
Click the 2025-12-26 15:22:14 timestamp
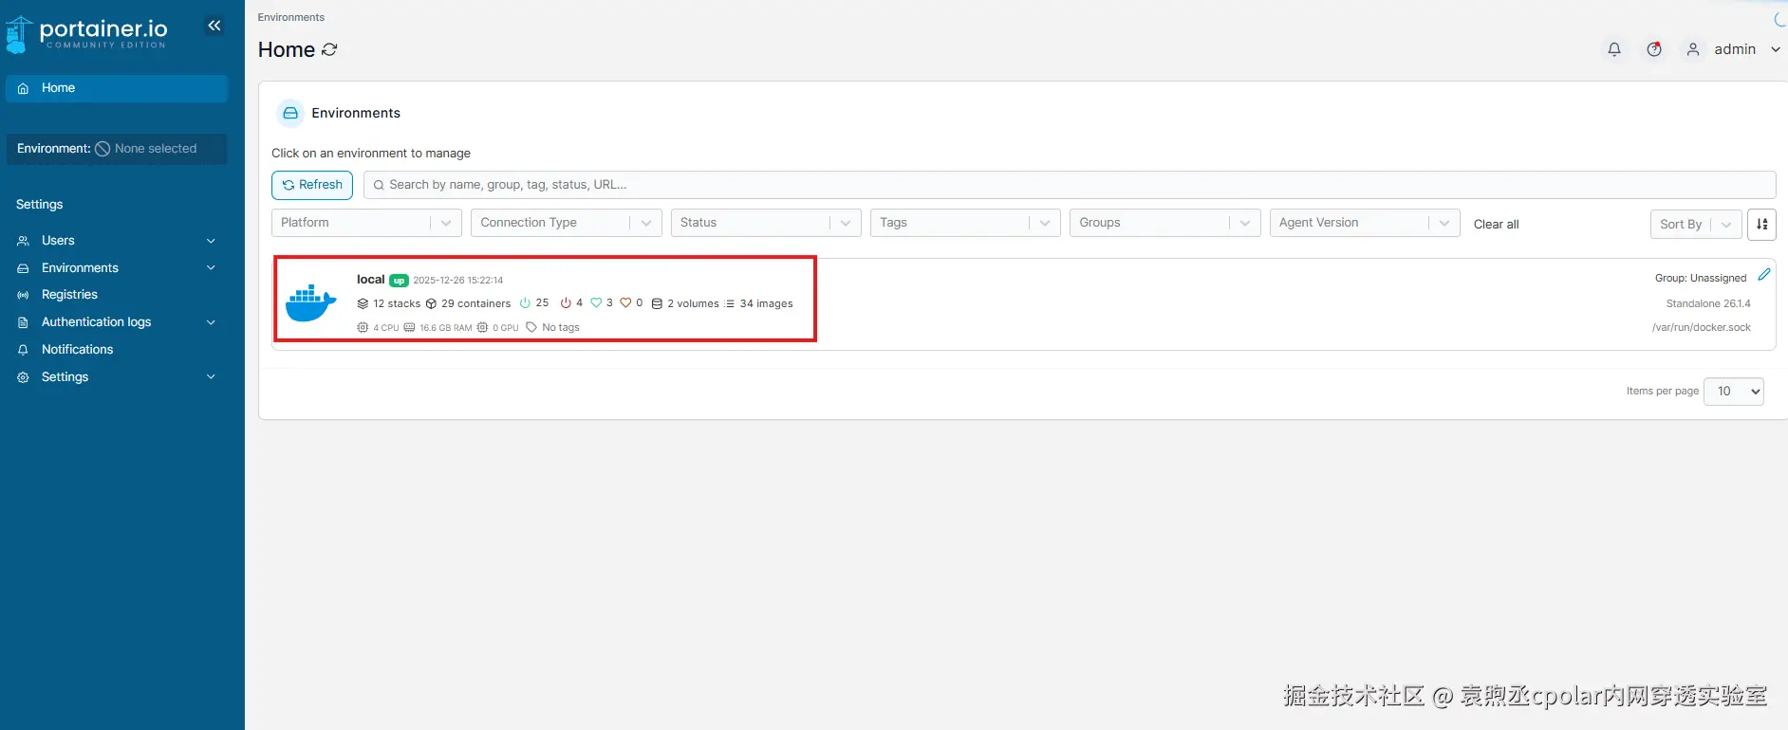tap(458, 281)
